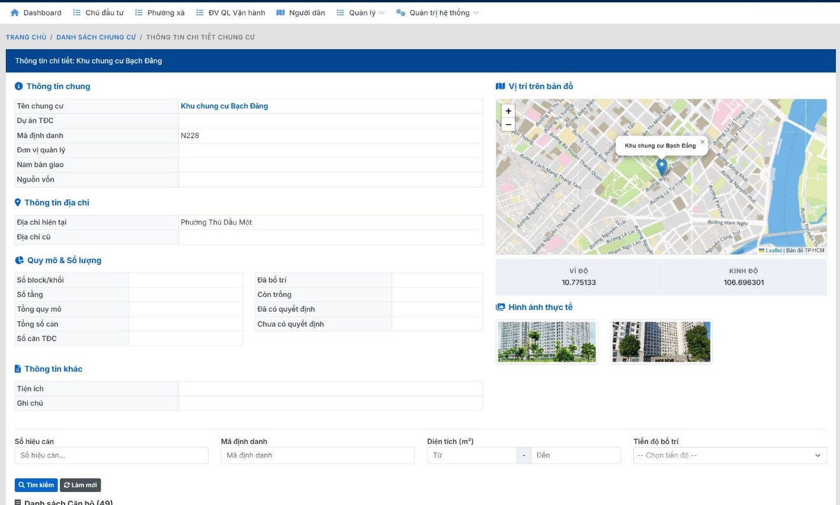Image resolution: width=840 pixels, height=505 pixels.
Task: Open the Người dân menu item
Action: [x=301, y=12]
